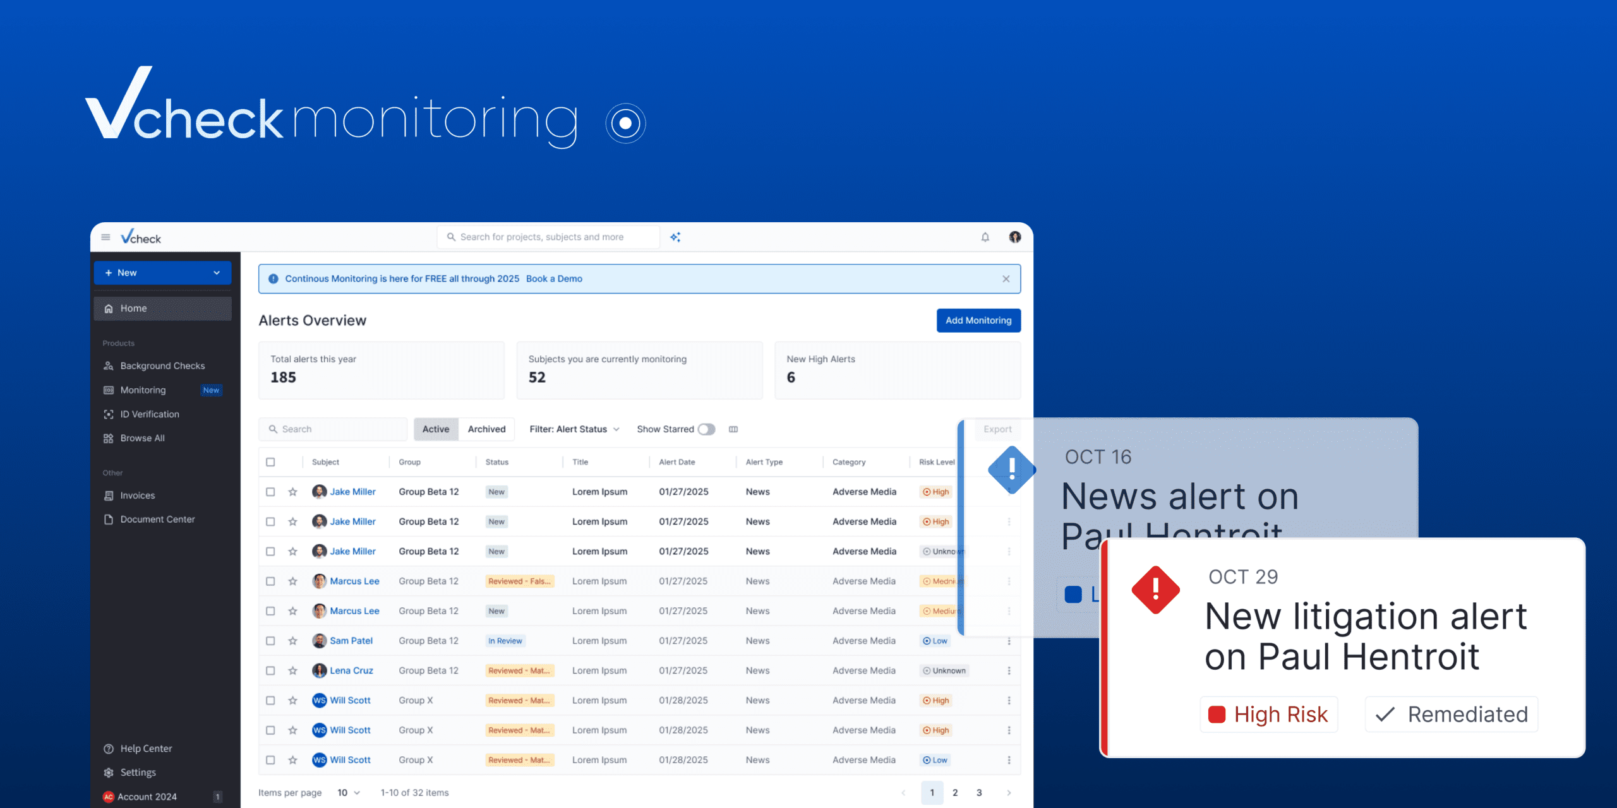Select all alerts with the header checkbox
The height and width of the screenshot is (808, 1617).
[x=271, y=461]
